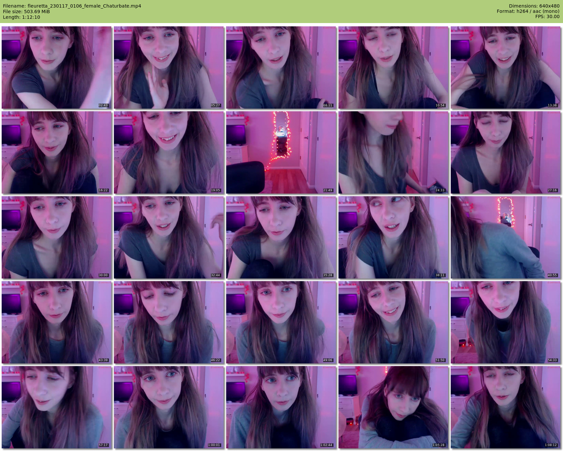The image size is (563, 451).
Task: Select the frame timestamped 57:17
Action: point(57,407)
